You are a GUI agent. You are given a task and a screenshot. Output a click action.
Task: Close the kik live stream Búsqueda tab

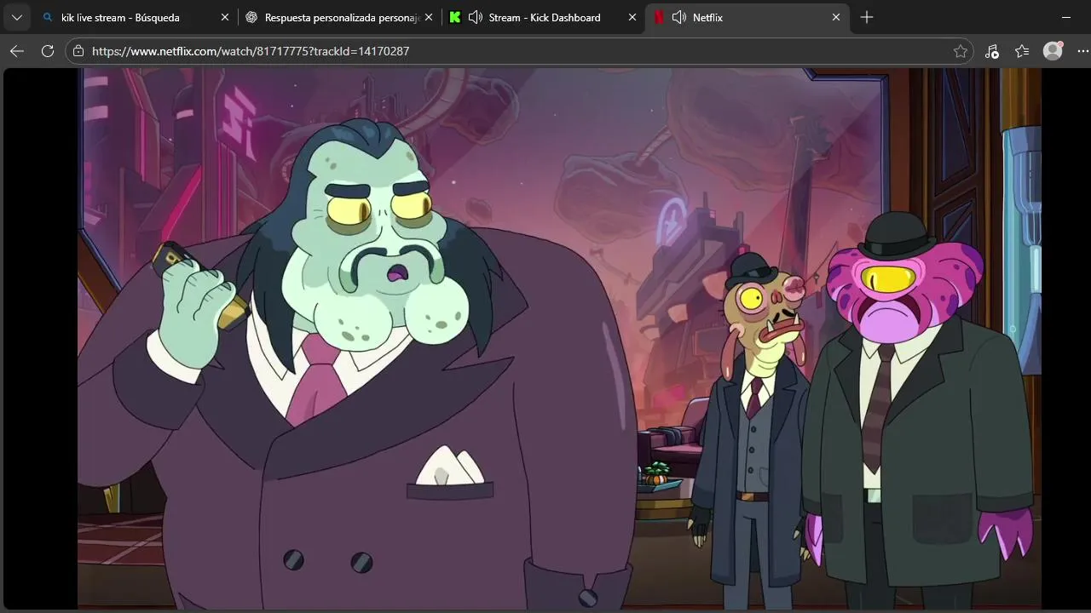click(224, 17)
